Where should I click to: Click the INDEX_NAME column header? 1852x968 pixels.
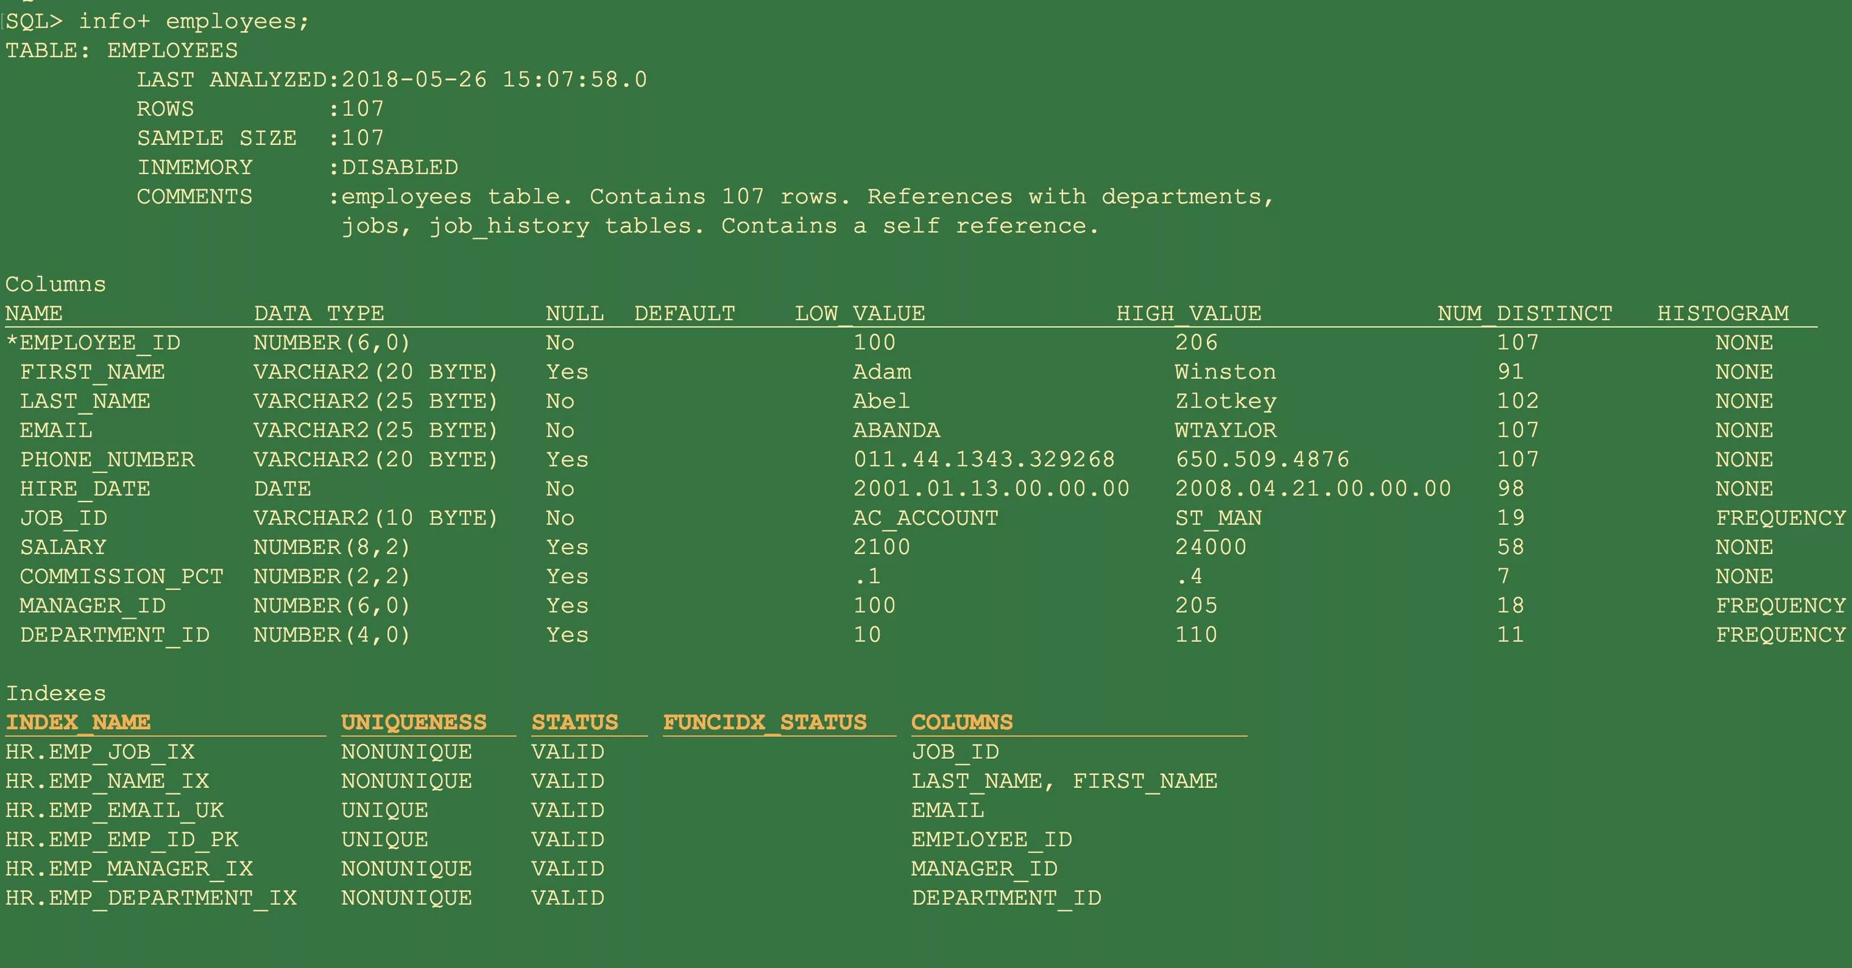(x=78, y=722)
